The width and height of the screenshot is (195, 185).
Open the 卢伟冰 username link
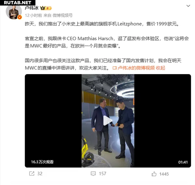point(32,8)
